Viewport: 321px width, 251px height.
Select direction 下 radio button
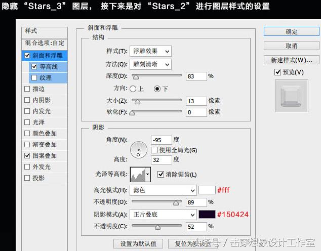tap(157, 89)
